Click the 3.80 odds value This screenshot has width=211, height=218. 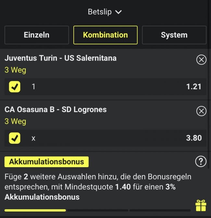point(194,138)
